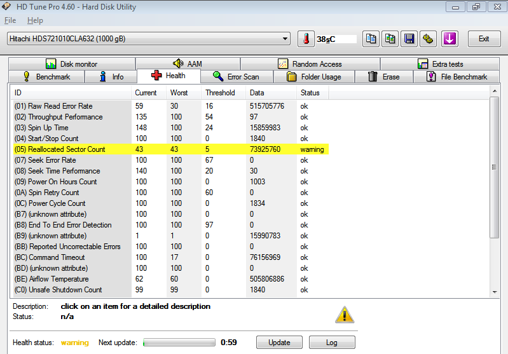Open the Info tab
The height and width of the screenshot is (354, 508).
click(x=111, y=77)
